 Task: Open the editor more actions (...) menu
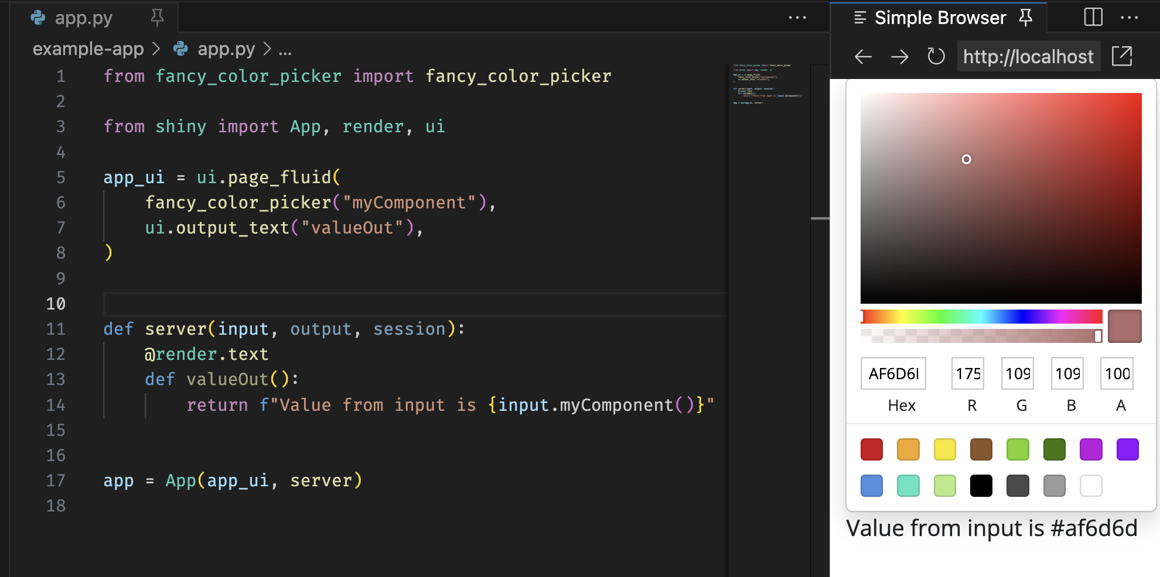(797, 18)
